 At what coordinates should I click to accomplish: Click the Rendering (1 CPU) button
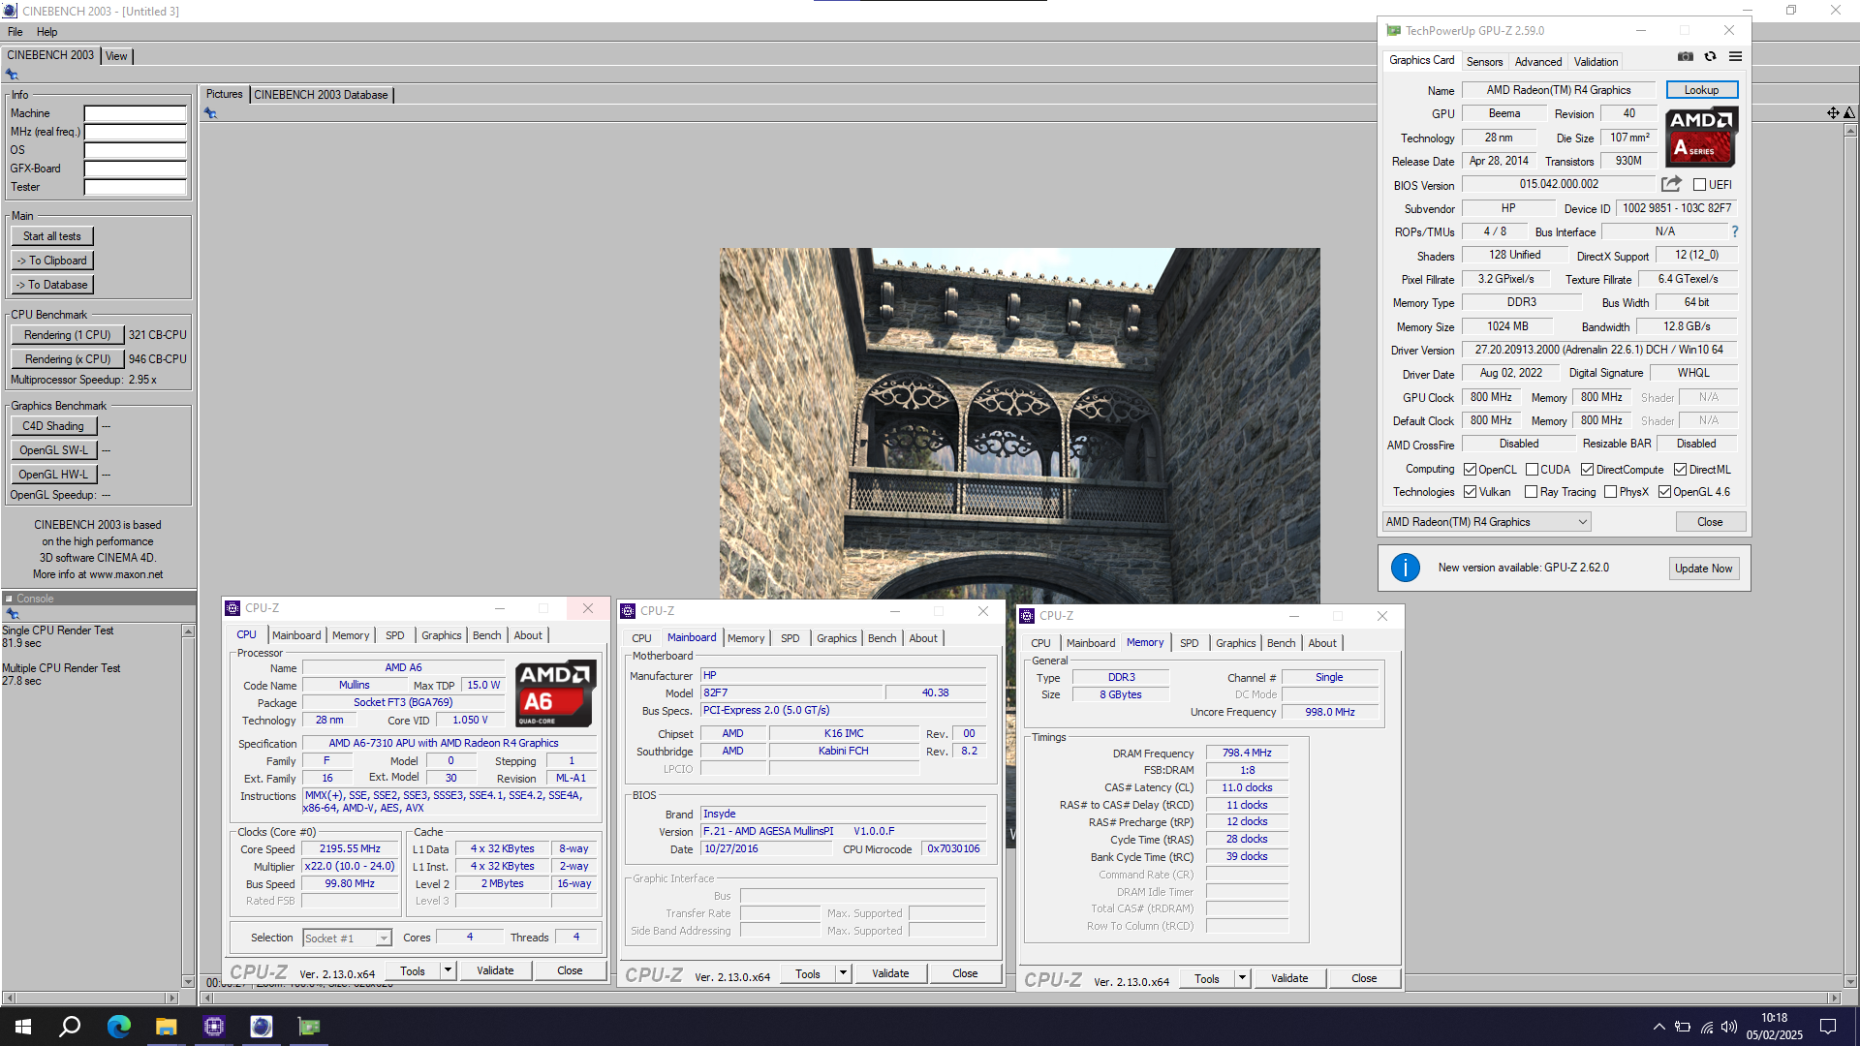click(68, 335)
